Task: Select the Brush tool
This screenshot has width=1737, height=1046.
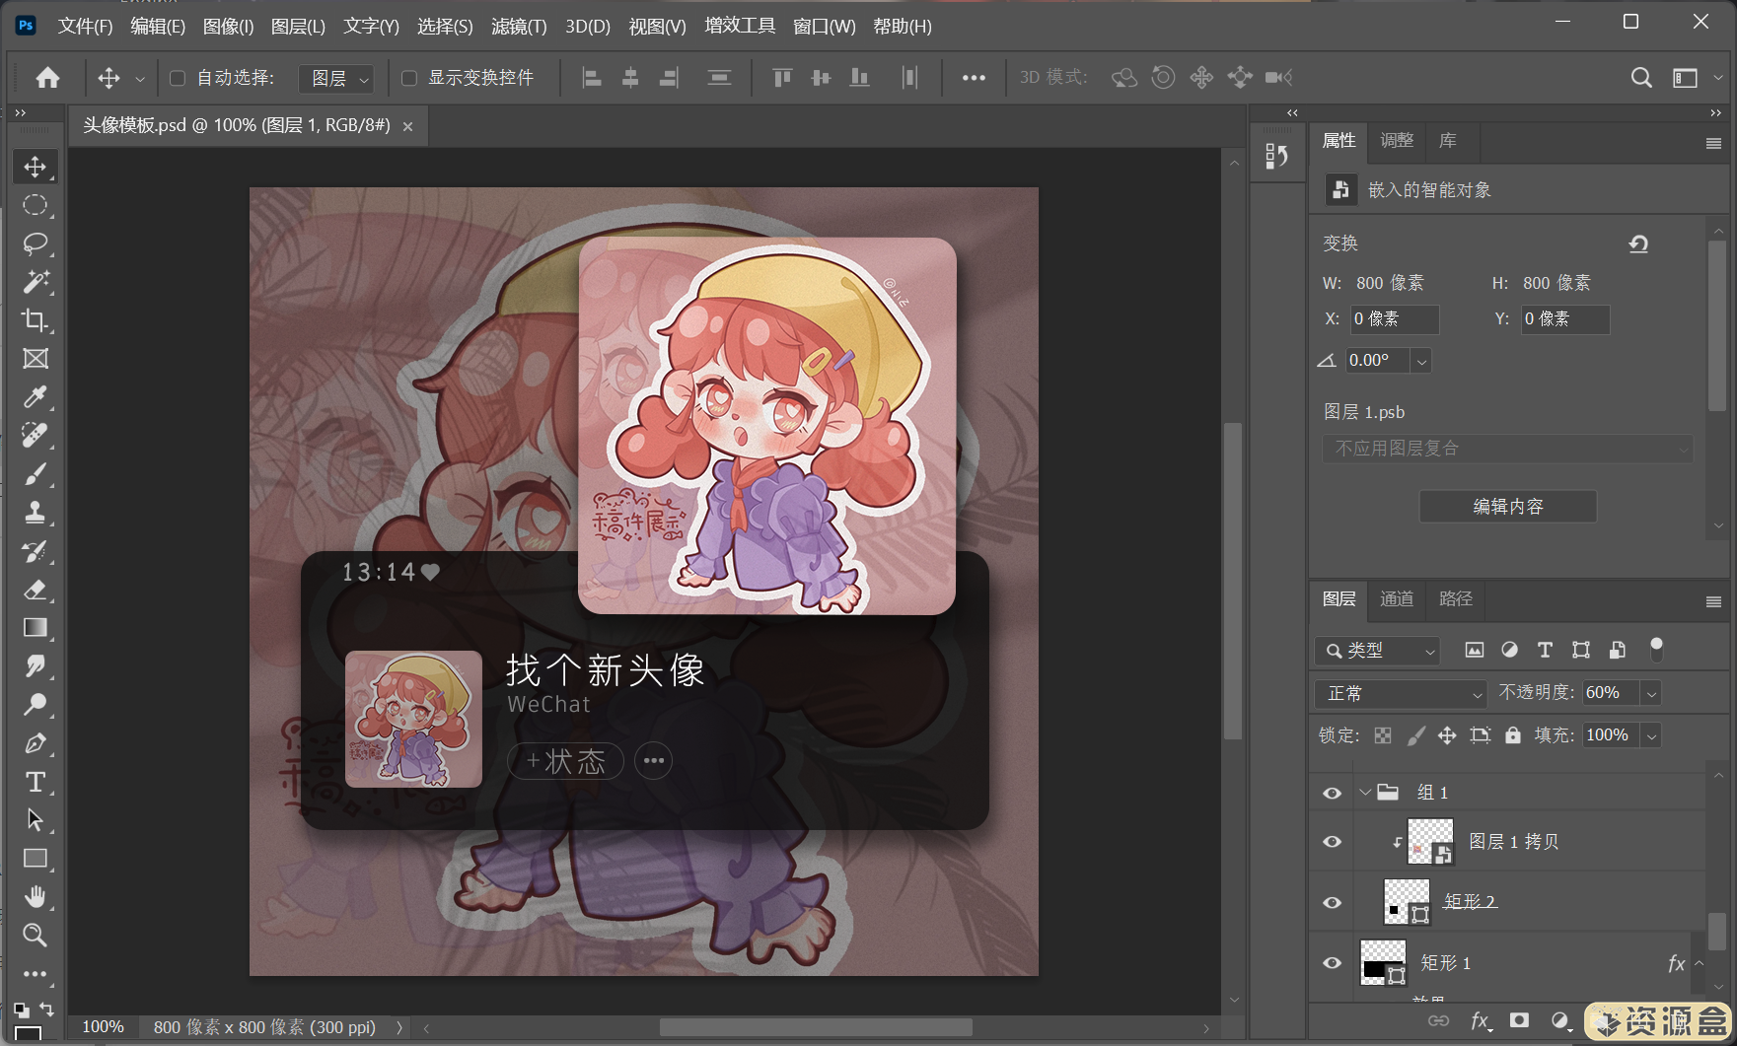Action: point(36,474)
